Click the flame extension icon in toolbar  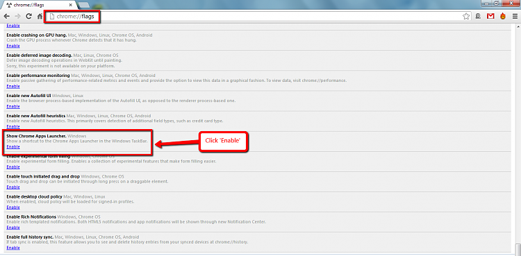tap(503, 16)
